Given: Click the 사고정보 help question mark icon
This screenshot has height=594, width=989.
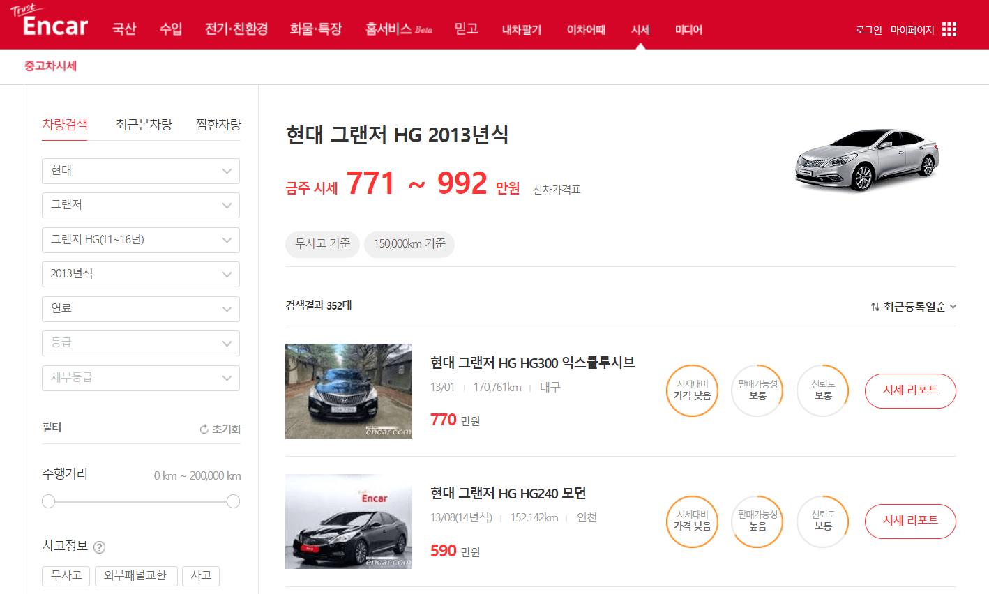Looking at the screenshot, I should pos(99,547).
